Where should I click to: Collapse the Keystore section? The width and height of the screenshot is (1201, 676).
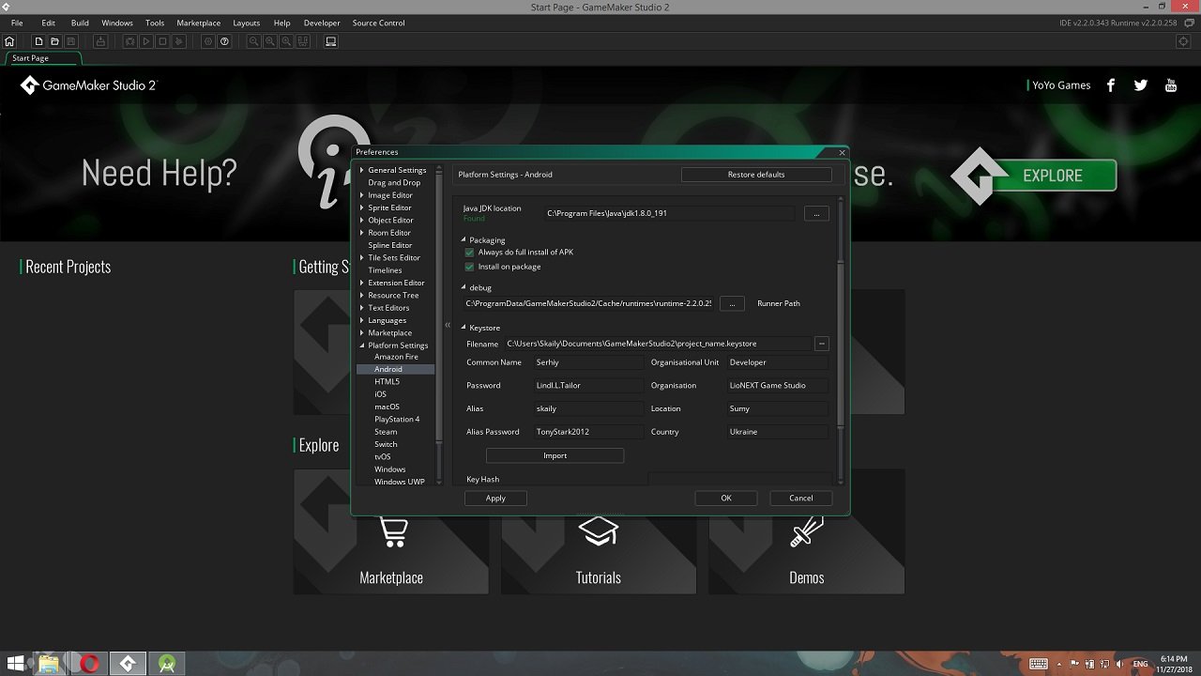point(464,328)
